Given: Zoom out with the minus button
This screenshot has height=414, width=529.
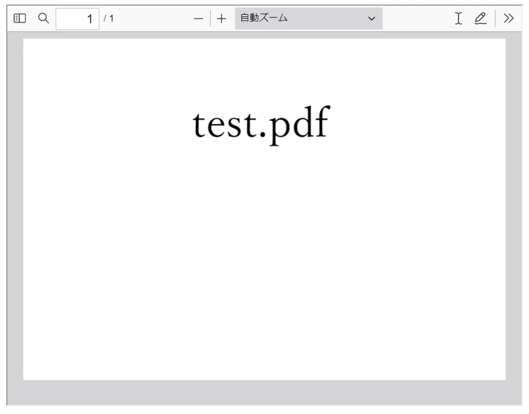Looking at the screenshot, I should pos(199,19).
